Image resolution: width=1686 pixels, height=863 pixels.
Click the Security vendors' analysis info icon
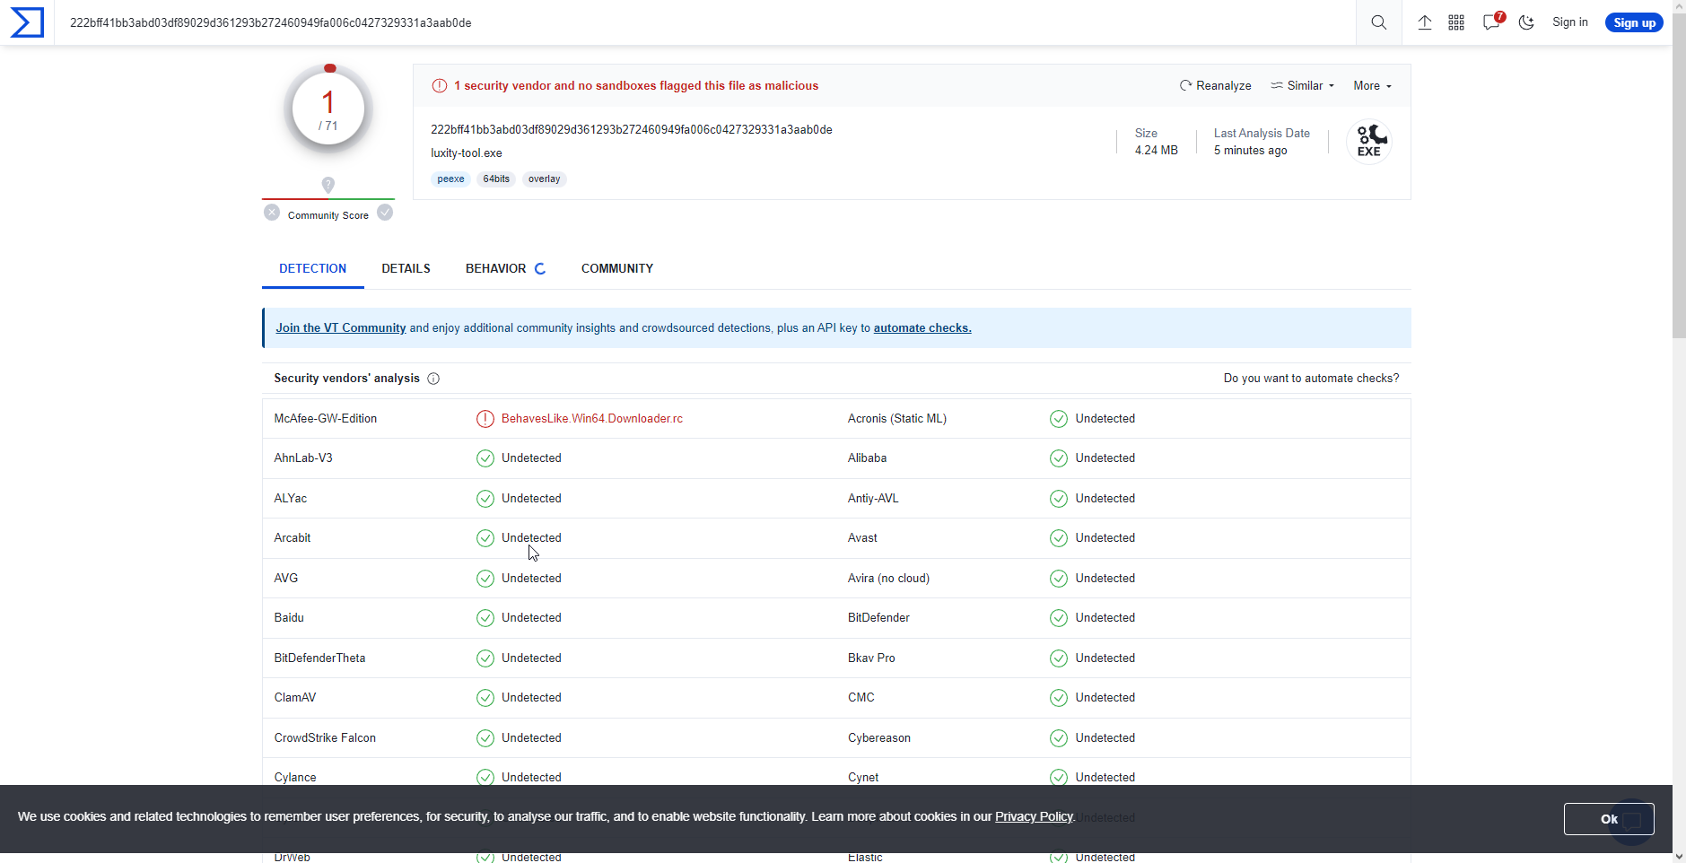(433, 379)
